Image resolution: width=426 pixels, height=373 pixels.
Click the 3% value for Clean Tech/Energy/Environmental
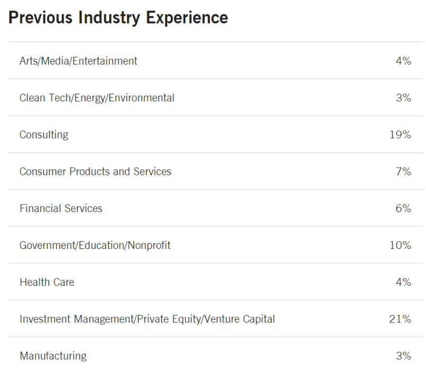403,98
